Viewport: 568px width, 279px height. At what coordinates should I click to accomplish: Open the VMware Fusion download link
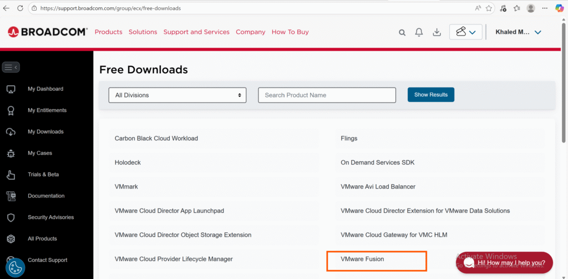(362, 259)
